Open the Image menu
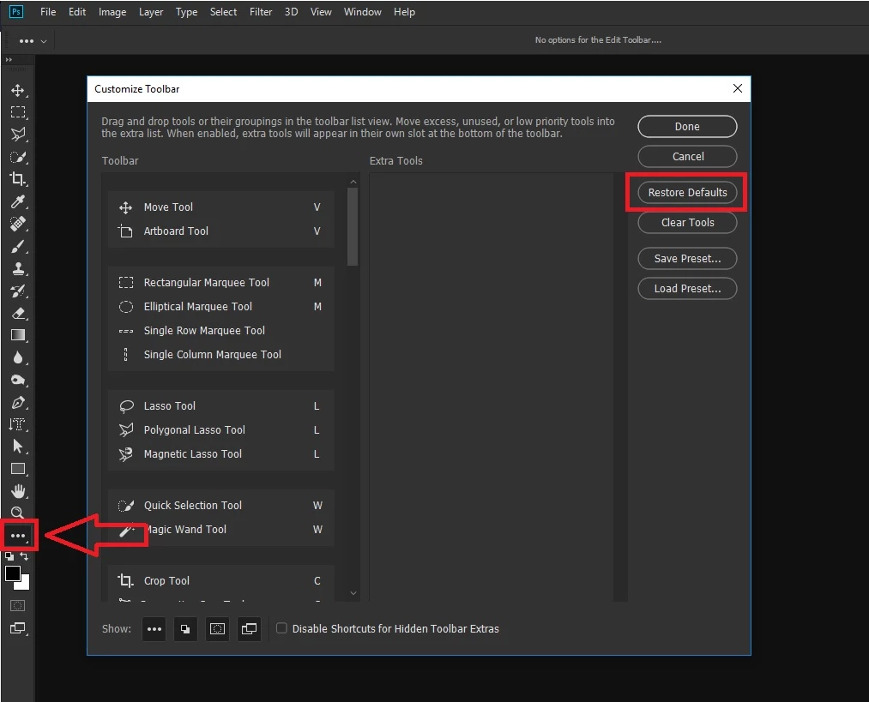 112,12
